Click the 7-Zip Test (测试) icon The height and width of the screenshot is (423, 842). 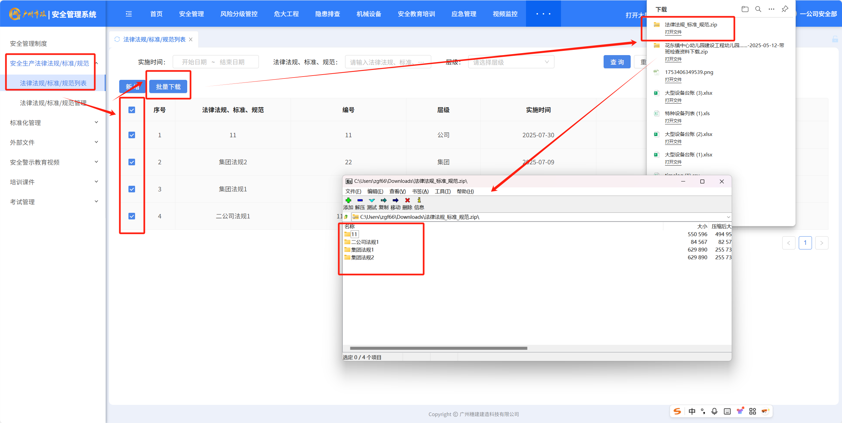(x=372, y=200)
